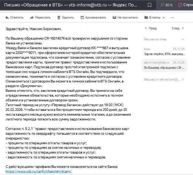Click the reply arrow icon
193x175 pixels.
(7, 18)
